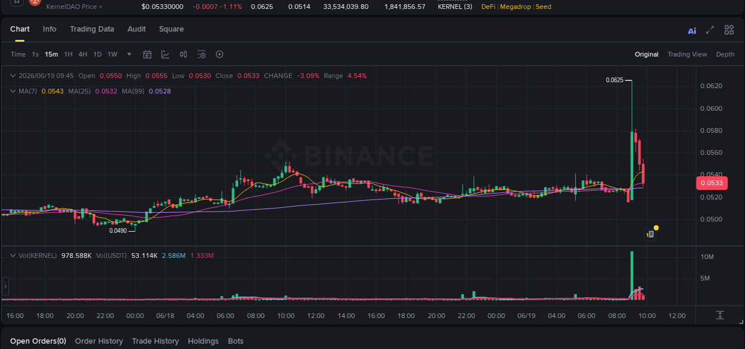745x349 pixels.
Task: Open the layout grid widgets icon
Action: (729, 30)
